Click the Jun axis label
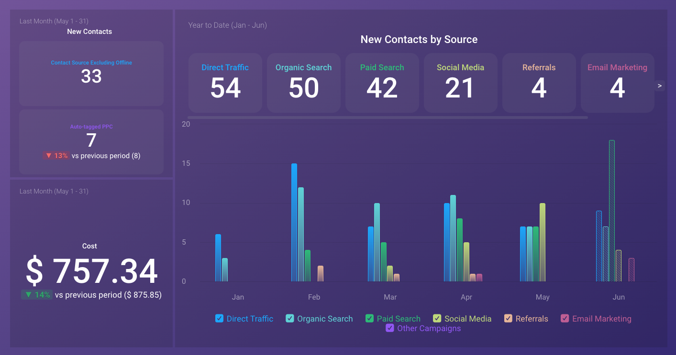 [x=619, y=297]
